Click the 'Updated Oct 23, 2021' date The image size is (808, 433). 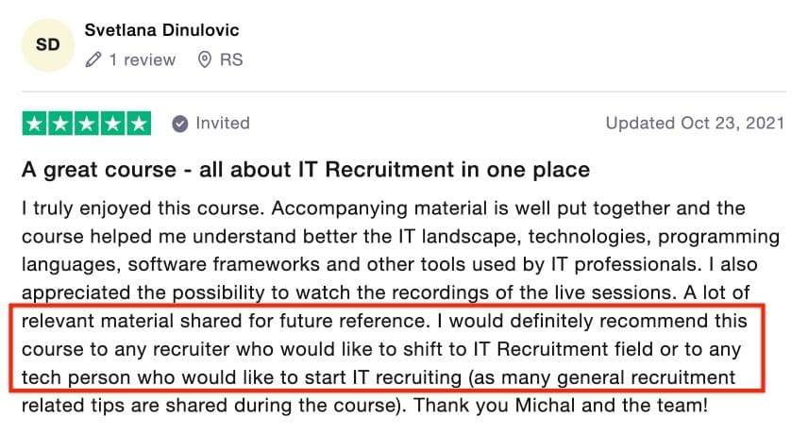[x=695, y=123]
